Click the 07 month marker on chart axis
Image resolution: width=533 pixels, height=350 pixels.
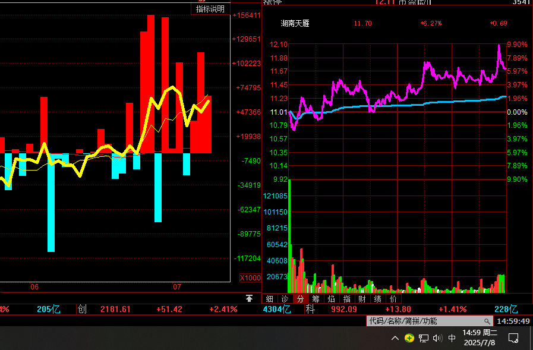177,287
